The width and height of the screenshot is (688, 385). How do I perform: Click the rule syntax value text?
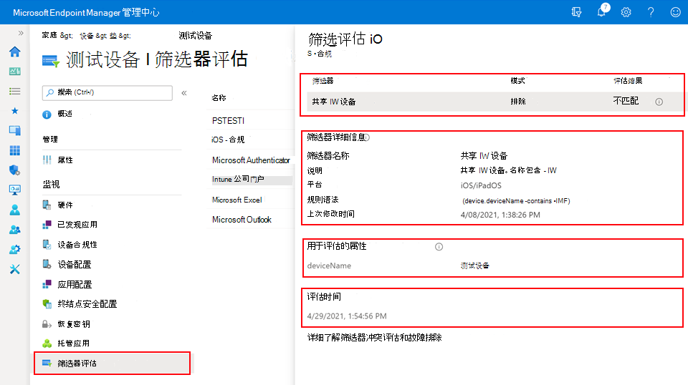coord(516,201)
